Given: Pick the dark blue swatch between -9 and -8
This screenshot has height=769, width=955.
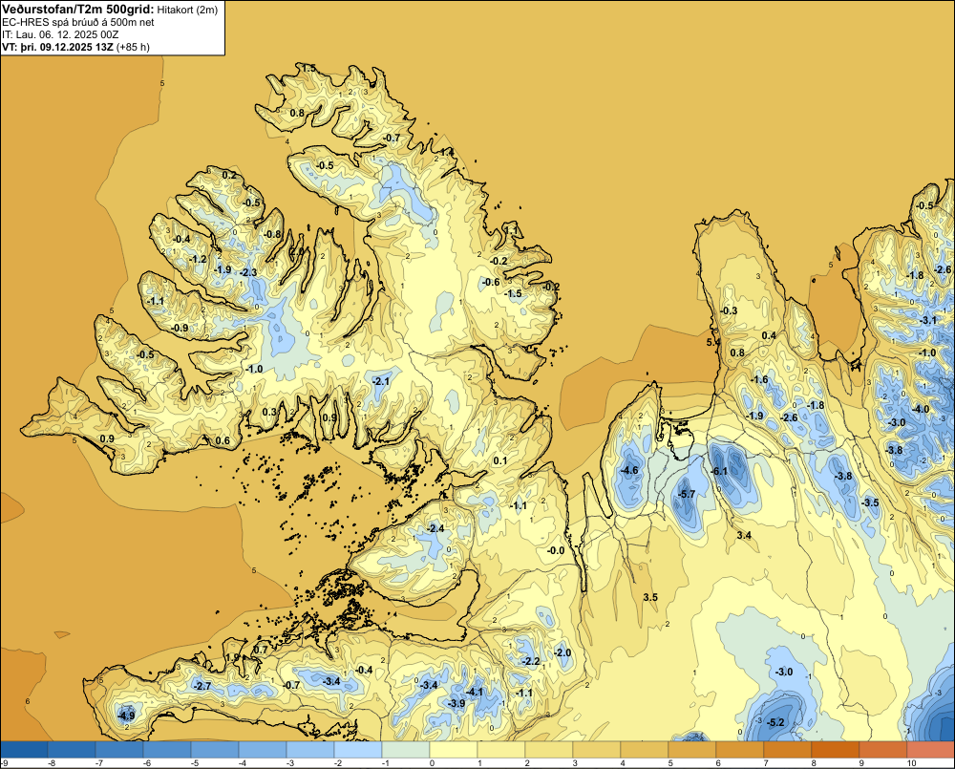Looking at the screenshot, I should (x=25, y=749).
